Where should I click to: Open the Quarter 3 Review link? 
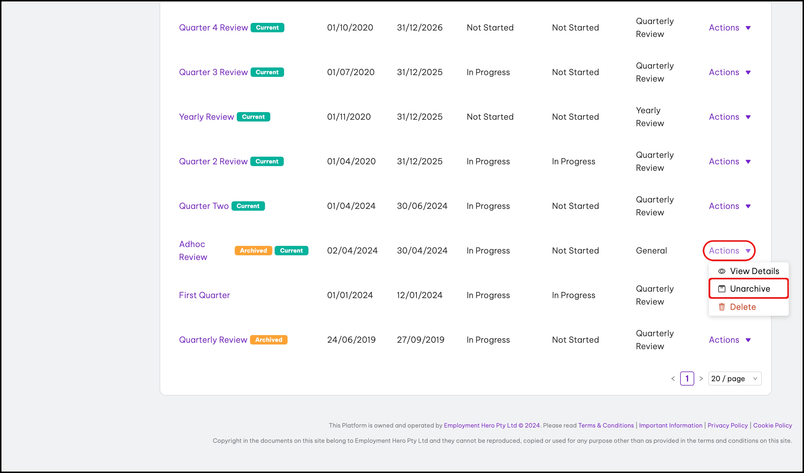tap(213, 72)
